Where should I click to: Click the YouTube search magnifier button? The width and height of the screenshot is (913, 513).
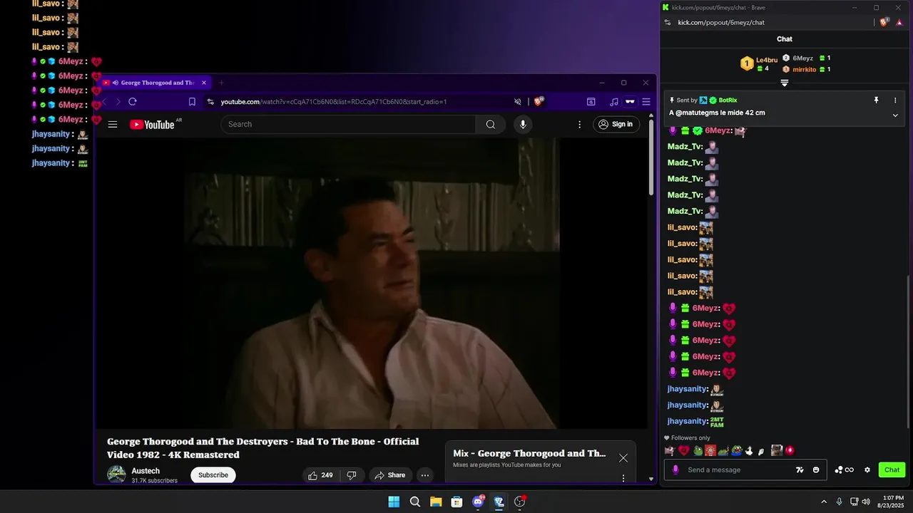[x=491, y=125]
